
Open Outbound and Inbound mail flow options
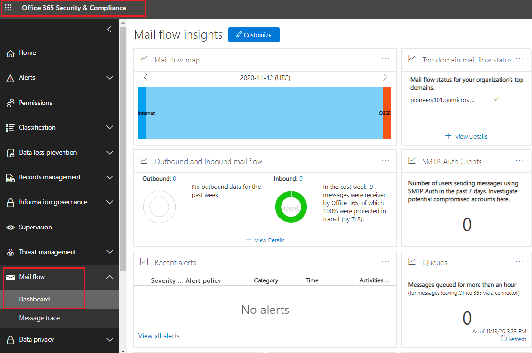[386, 160]
